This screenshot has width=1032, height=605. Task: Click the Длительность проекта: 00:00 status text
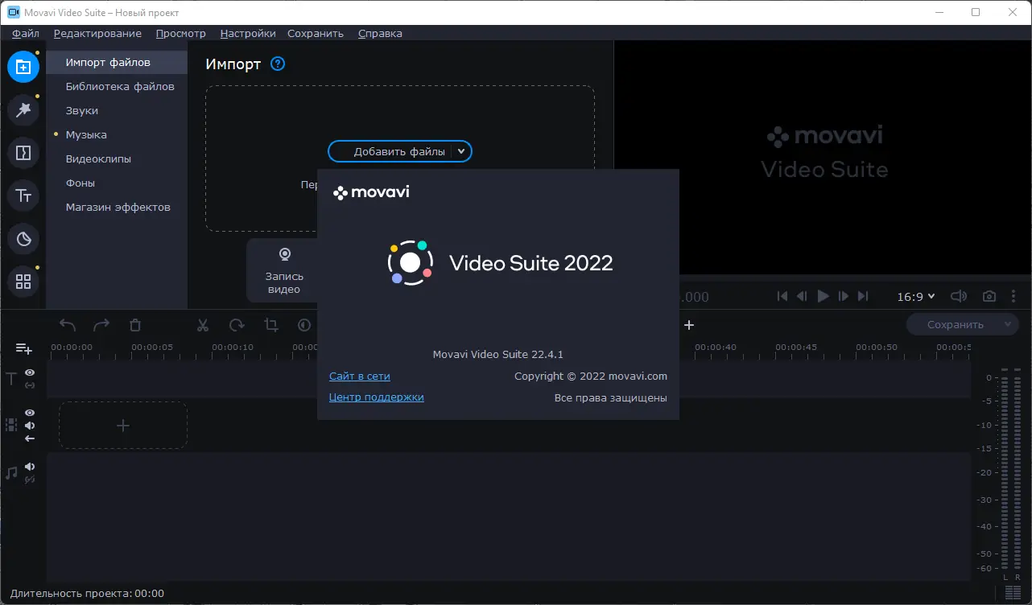[87, 594]
